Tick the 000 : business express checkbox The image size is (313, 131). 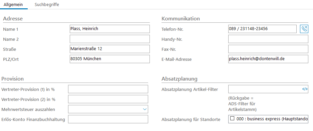coord(232,119)
